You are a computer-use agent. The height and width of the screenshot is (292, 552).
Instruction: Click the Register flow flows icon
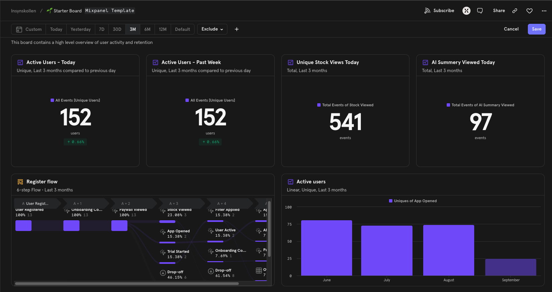(x=20, y=182)
